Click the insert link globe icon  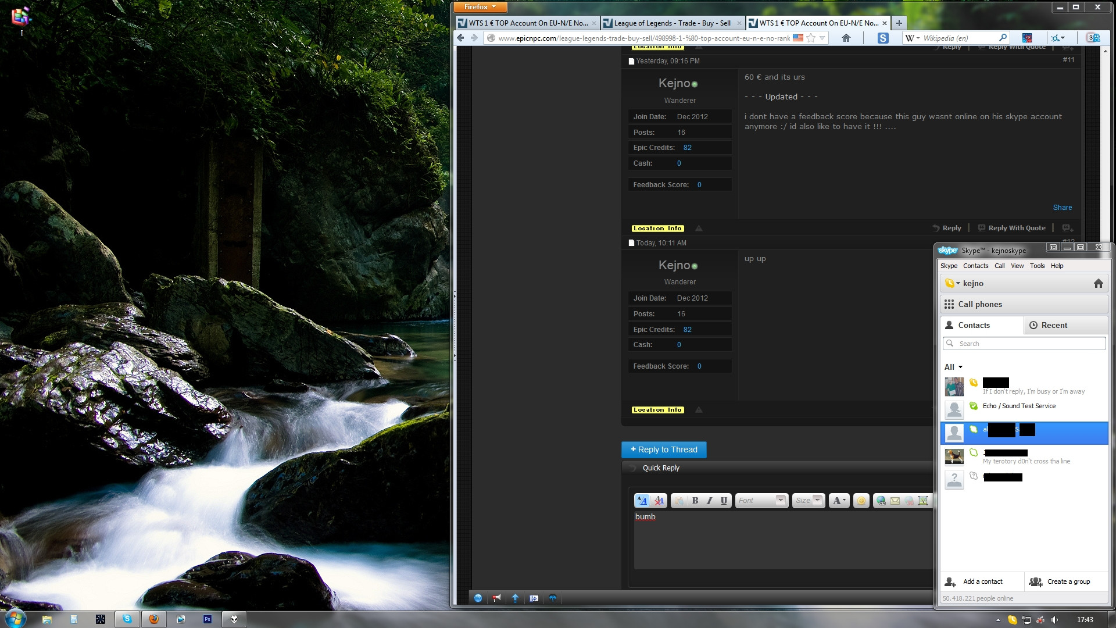[881, 500]
